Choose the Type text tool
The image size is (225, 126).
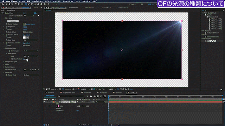(32, 4)
